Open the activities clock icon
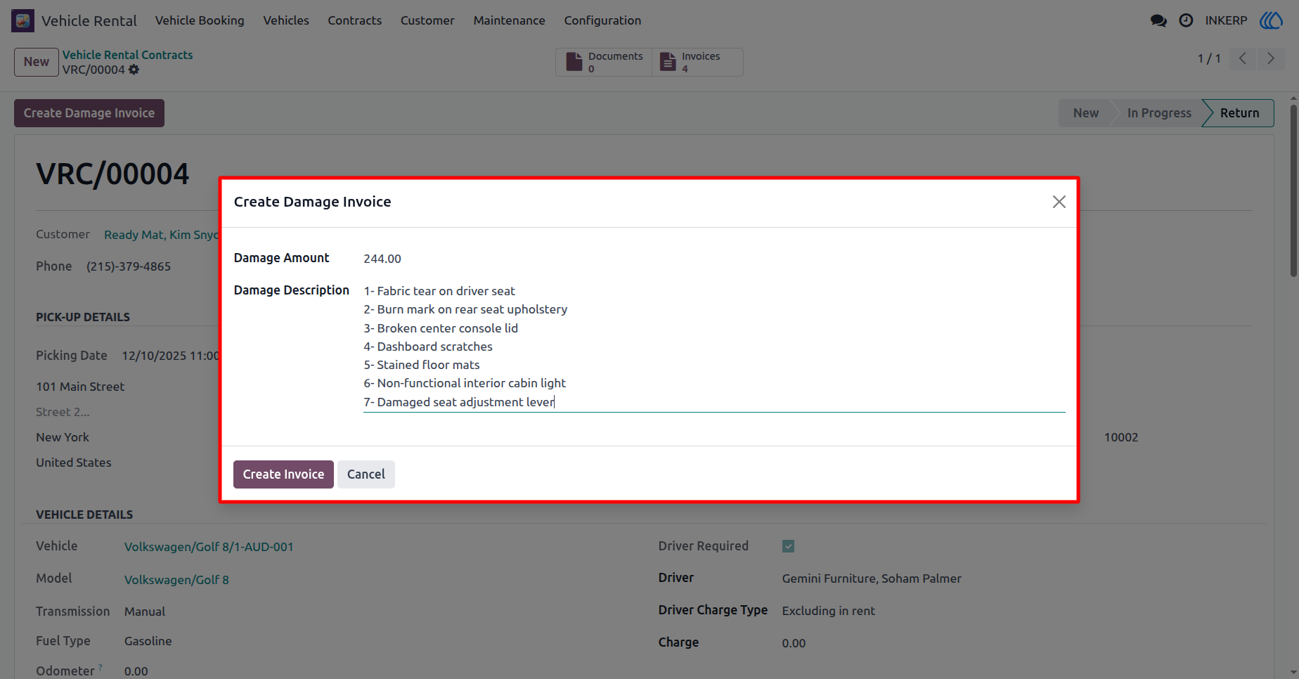The width and height of the screenshot is (1299, 679). pyautogui.click(x=1186, y=20)
